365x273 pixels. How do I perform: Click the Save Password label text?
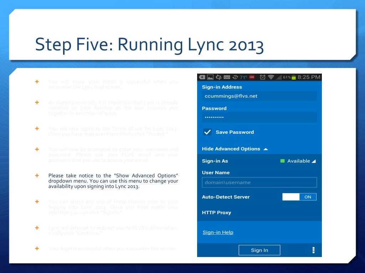click(235, 132)
